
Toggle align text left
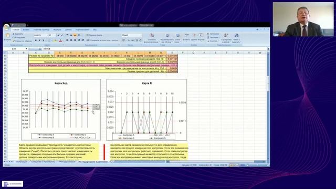pyautogui.click(x=67, y=40)
